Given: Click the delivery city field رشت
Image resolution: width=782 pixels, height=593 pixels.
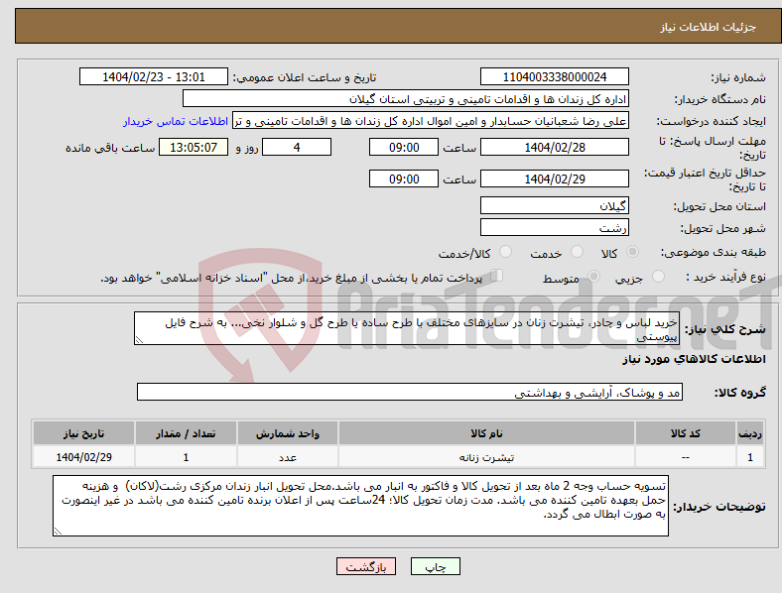Looking at the screenshot, I should click(x=555, y=227).
